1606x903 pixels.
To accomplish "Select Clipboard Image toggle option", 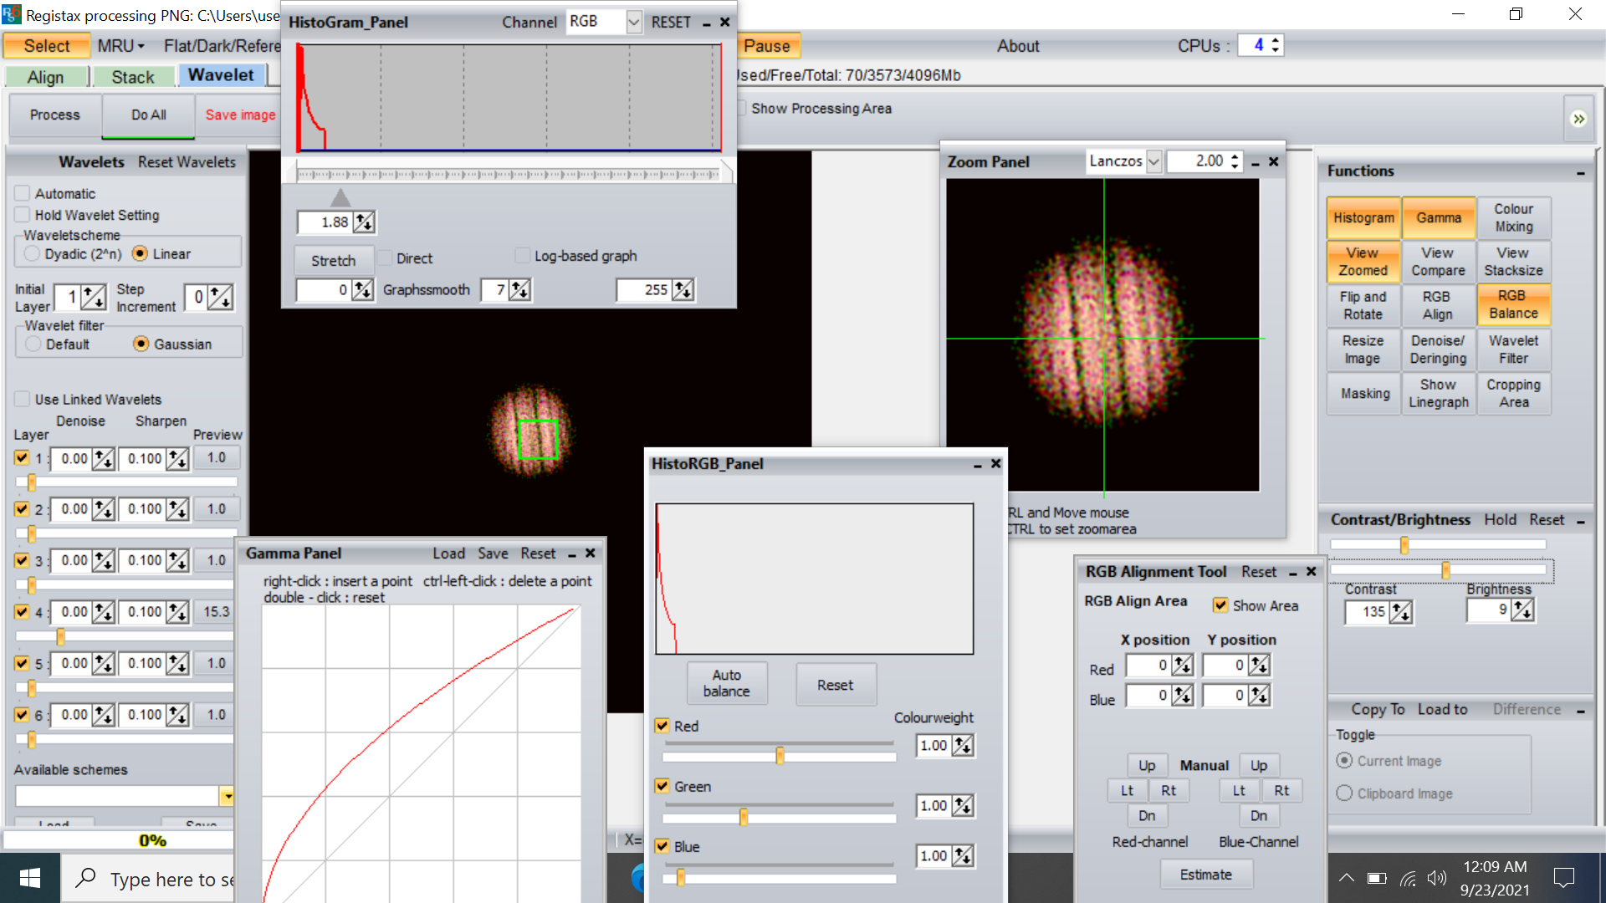I will tap(1344, 793).
